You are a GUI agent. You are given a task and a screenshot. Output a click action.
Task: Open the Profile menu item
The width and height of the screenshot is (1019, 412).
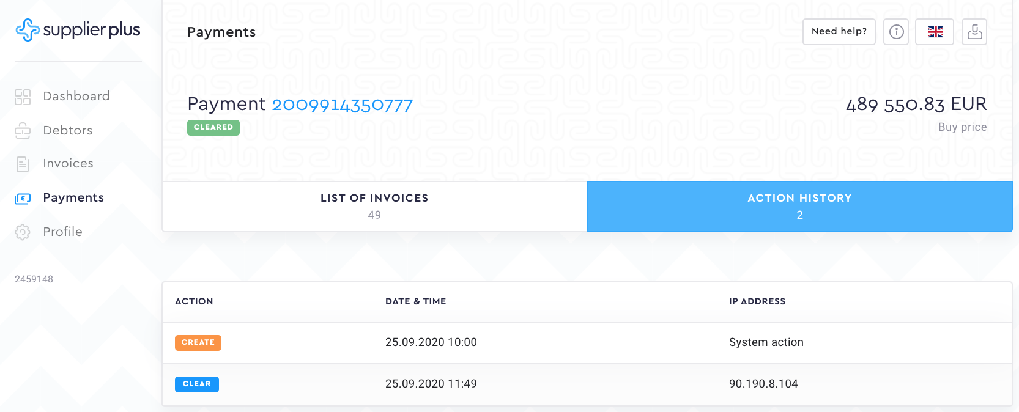62,232
